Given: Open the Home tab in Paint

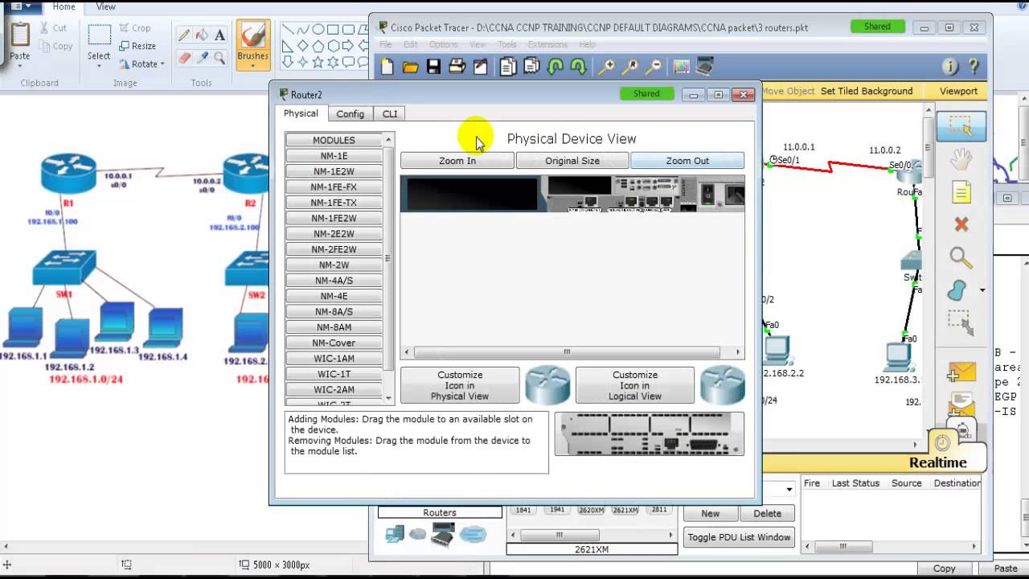Looking at the screenshot, I should tap(64, 6).
